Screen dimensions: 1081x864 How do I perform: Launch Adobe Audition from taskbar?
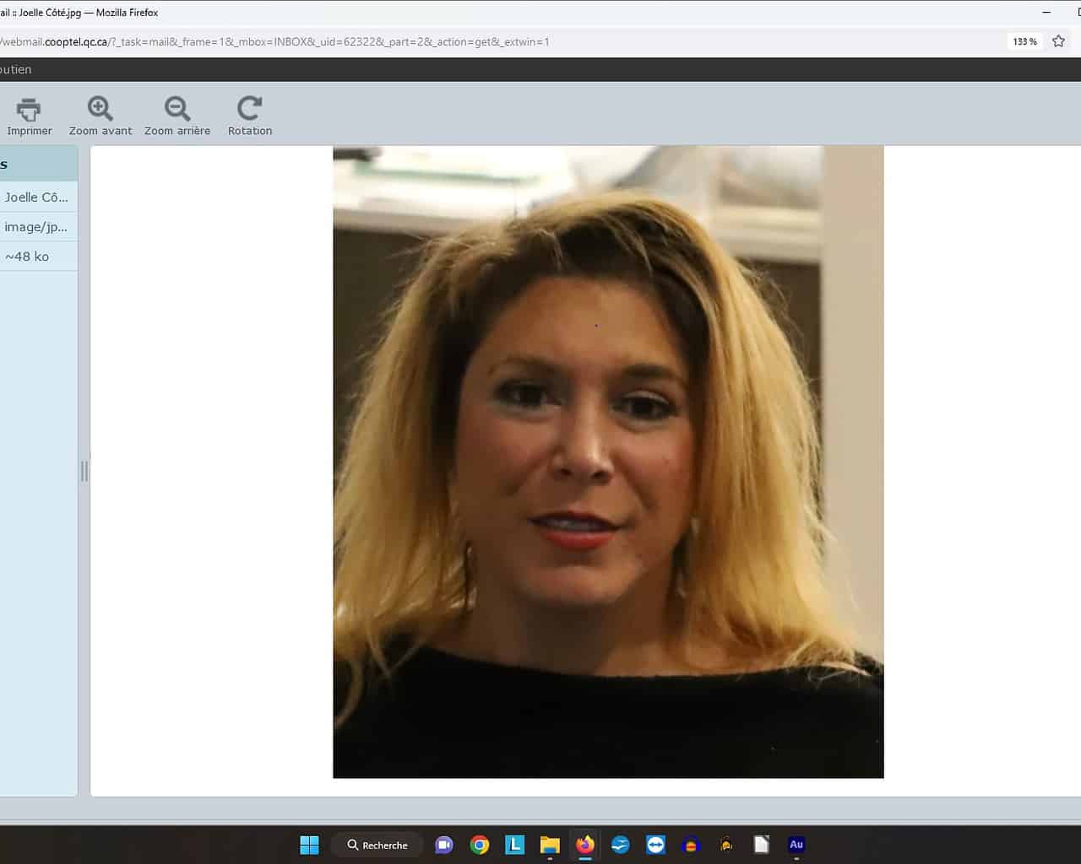796,845
